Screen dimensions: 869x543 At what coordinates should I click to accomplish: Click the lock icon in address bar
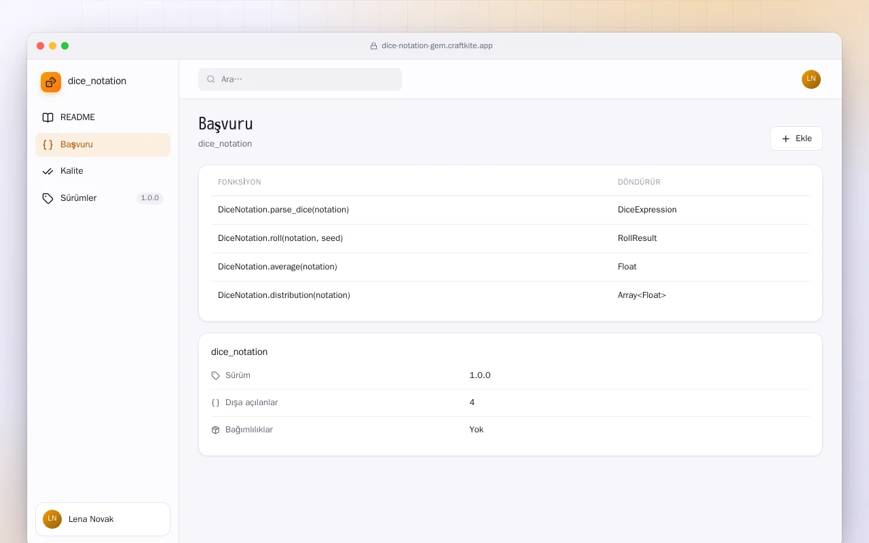[x=373, y=46]
